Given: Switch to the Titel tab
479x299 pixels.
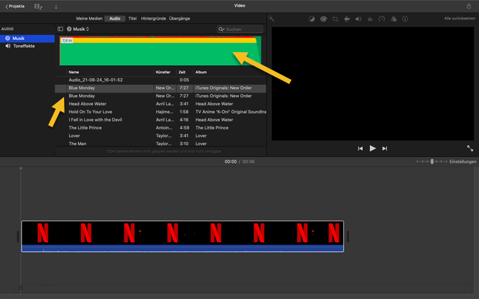Looking at the screenshot, I should coord(132,19).
